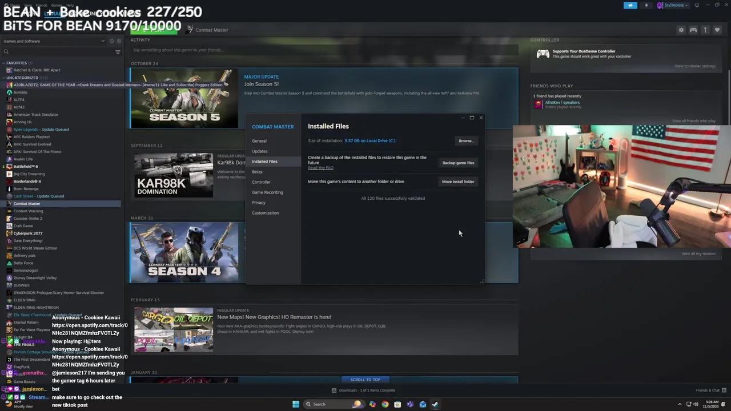Collapse the Favorites category

click(x=4, y=63)
